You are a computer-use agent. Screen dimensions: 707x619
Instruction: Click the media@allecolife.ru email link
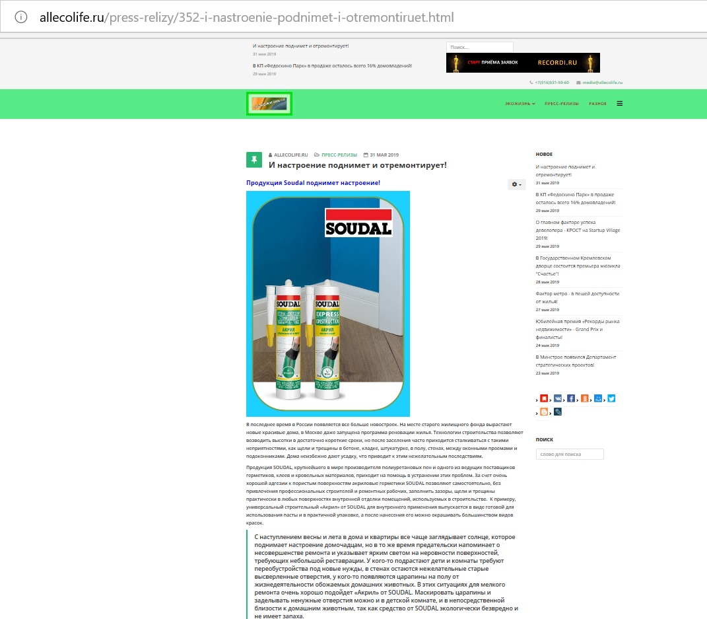602,83
